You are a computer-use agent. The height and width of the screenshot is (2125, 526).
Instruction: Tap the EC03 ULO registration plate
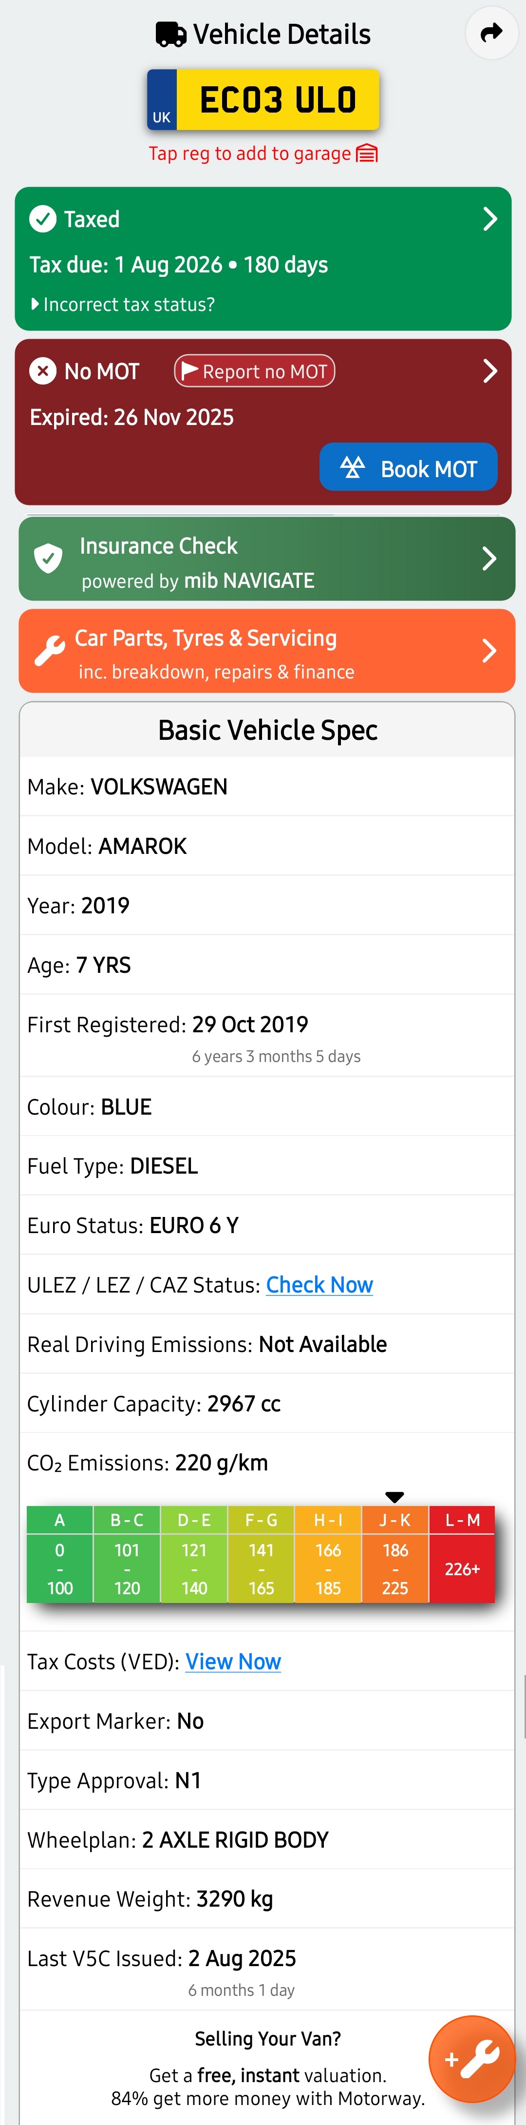pyautogui.click(x=263, y=100)
